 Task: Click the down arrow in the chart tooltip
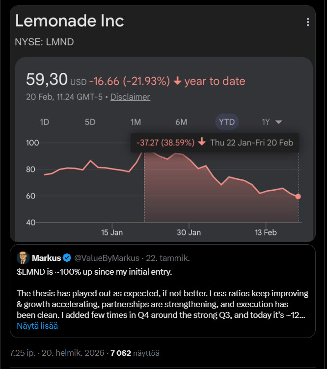click(202, 142)
